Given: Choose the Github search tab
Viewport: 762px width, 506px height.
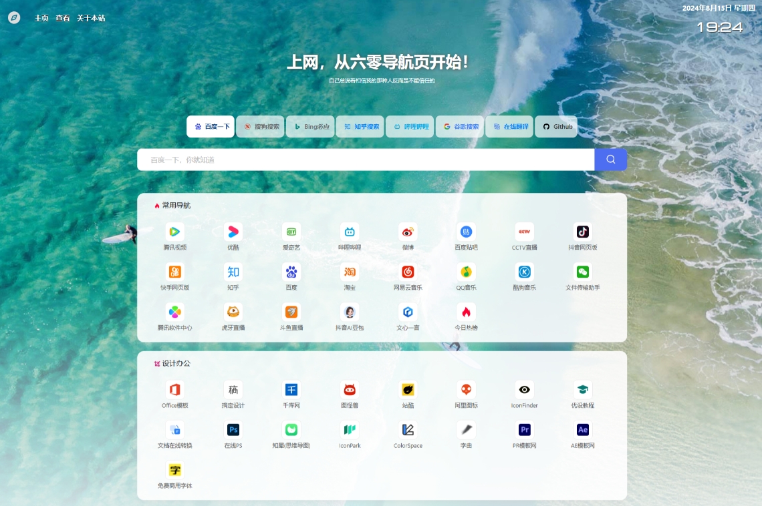Looking at the screenshot, I should [556, 127].
